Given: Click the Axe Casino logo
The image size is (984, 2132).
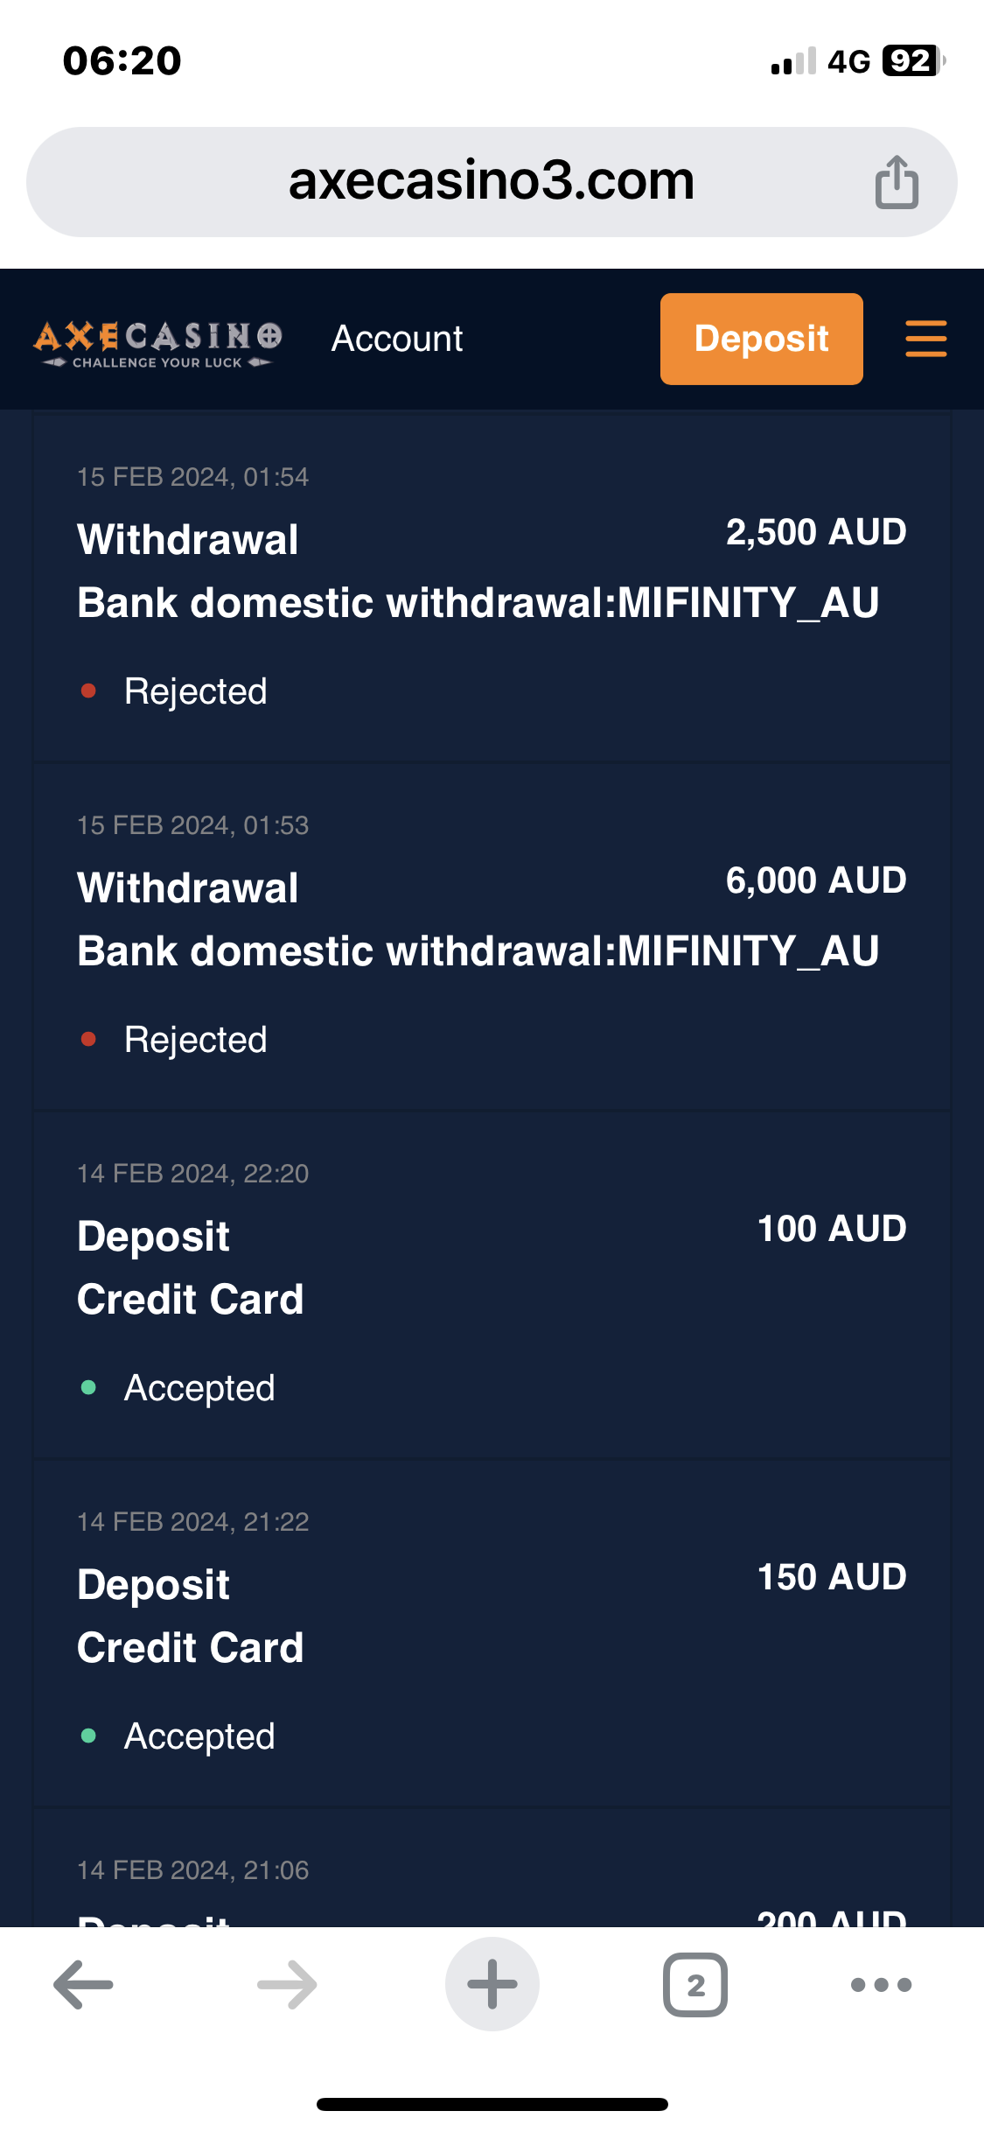Looking at the screenshot, I should click(x=158, y=342).
